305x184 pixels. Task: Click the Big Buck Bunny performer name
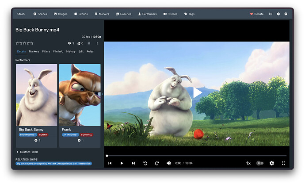point(31,130)
